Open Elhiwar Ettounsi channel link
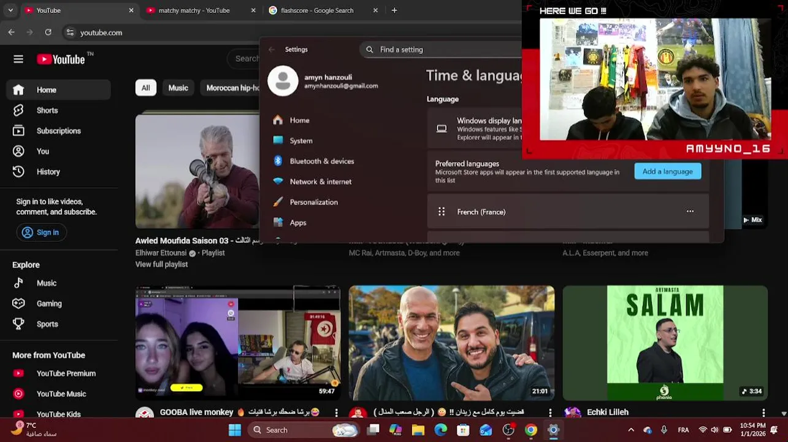This screenshot has height=442, width=788. (161, 253)
